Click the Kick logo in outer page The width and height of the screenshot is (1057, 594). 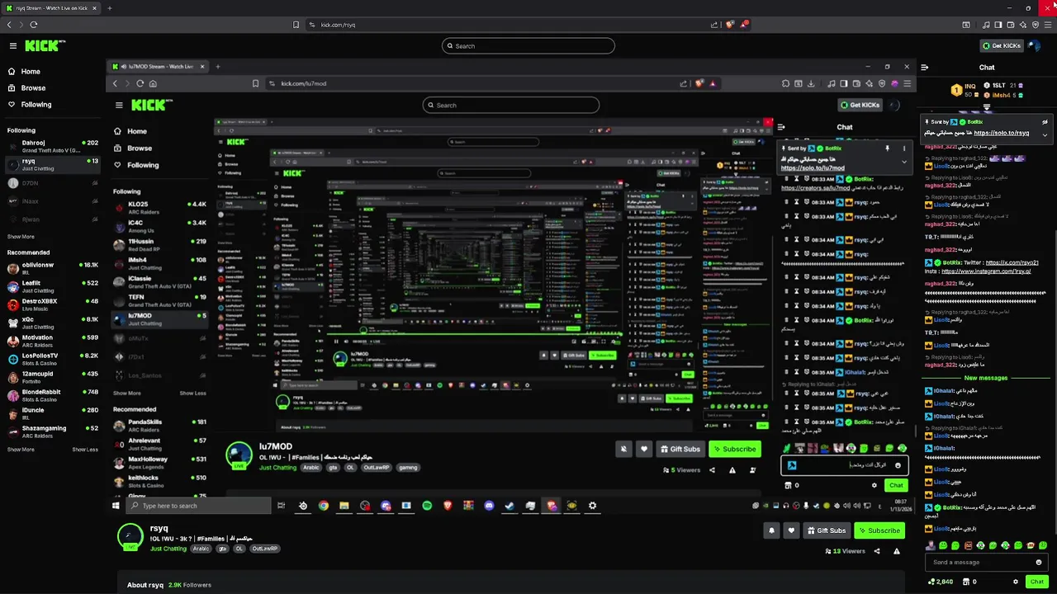pos(45,46)
